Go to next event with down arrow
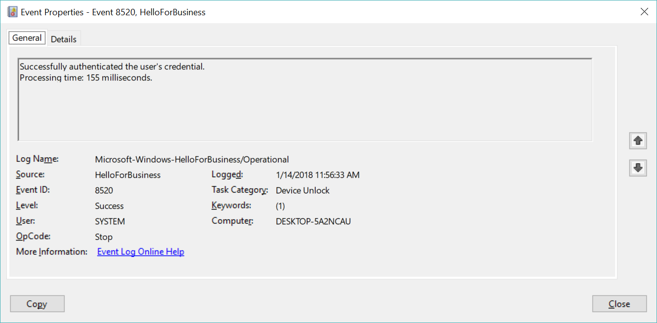 [x=638, y=168]
